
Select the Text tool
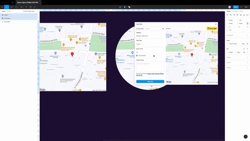click(26, 7)
